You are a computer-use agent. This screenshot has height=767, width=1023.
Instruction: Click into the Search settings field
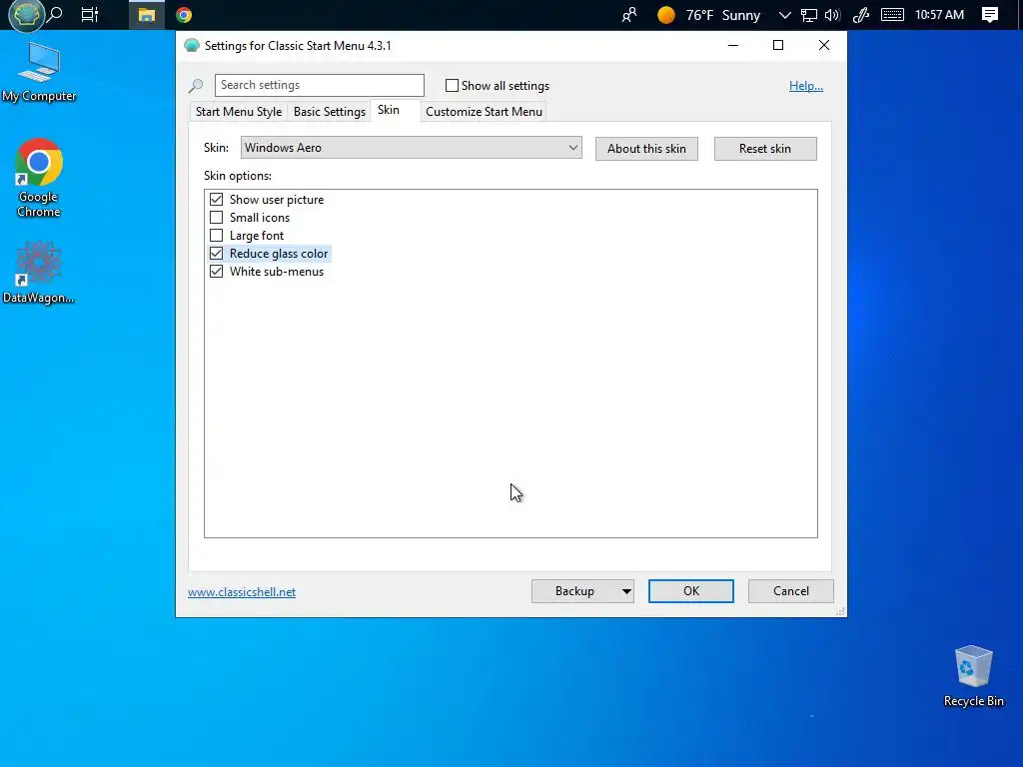point(319,86)
